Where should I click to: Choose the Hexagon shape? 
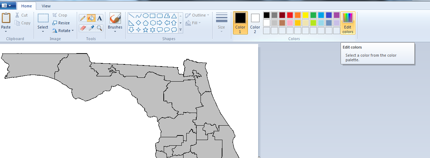coord(152,23)
